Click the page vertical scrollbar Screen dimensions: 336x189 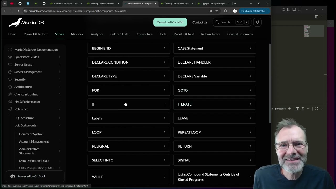(270, 83)
